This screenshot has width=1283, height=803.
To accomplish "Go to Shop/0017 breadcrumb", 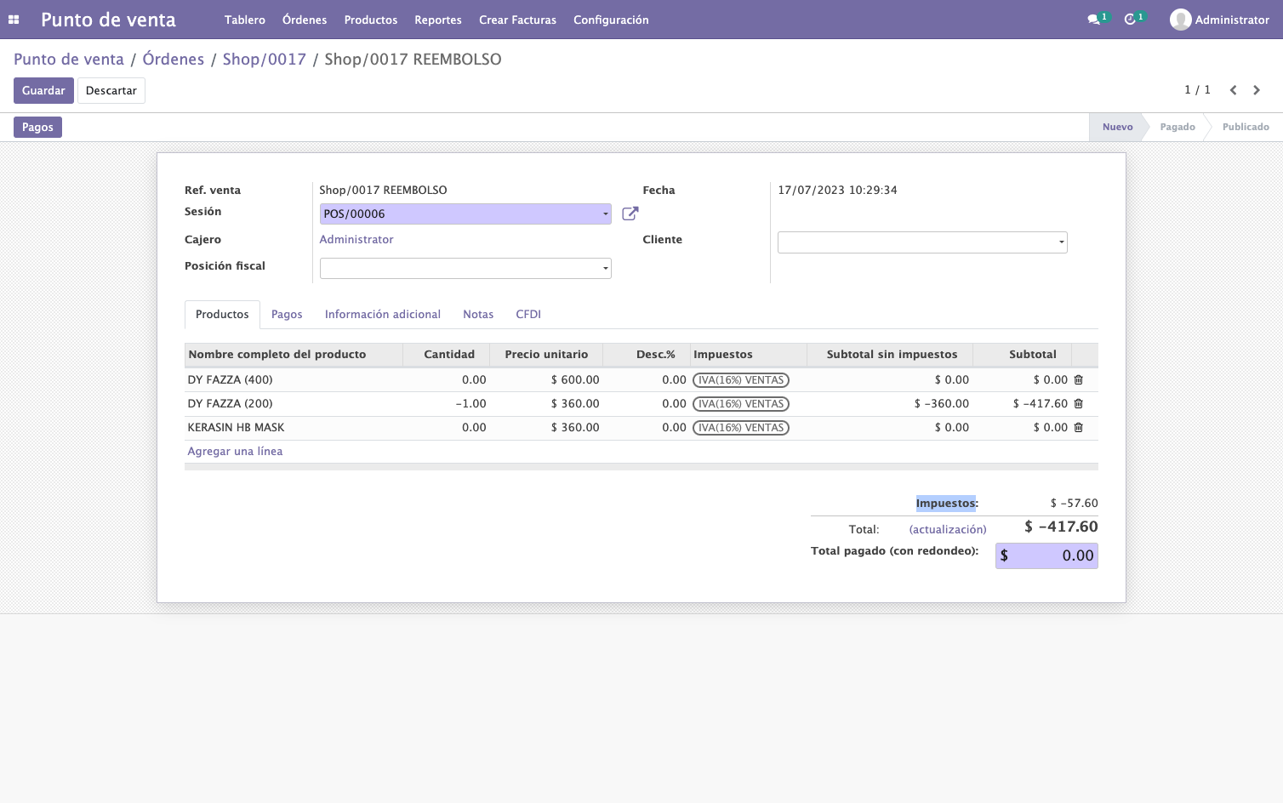I will (264, 60).
